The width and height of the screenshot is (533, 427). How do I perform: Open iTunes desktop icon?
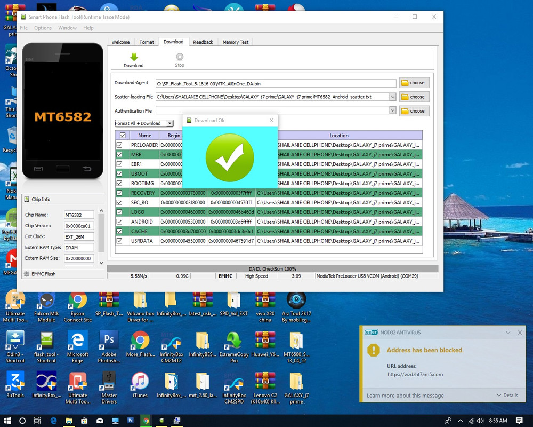140,385
